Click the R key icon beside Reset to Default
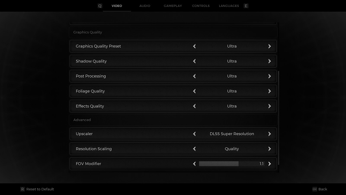Image resolution: width=346 pixels, height=195 pixels. 22,189
